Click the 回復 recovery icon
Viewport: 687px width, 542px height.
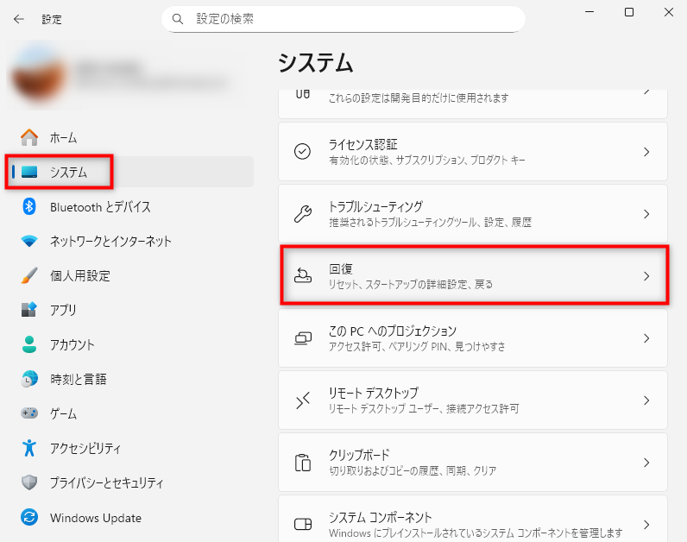coord(303,276)
